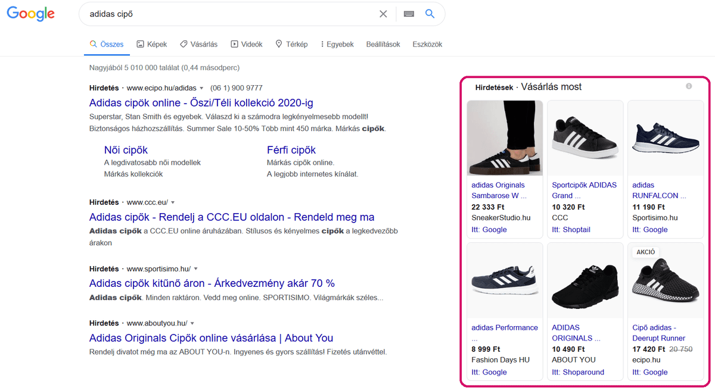Click the 10 320 Ft price

[568, 207]
